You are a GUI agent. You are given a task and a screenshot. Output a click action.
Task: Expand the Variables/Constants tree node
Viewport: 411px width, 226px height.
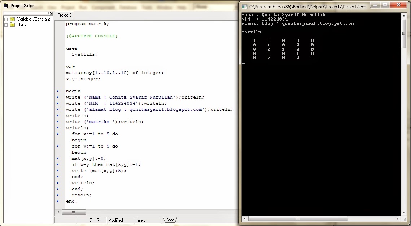[x=6, y=19]
